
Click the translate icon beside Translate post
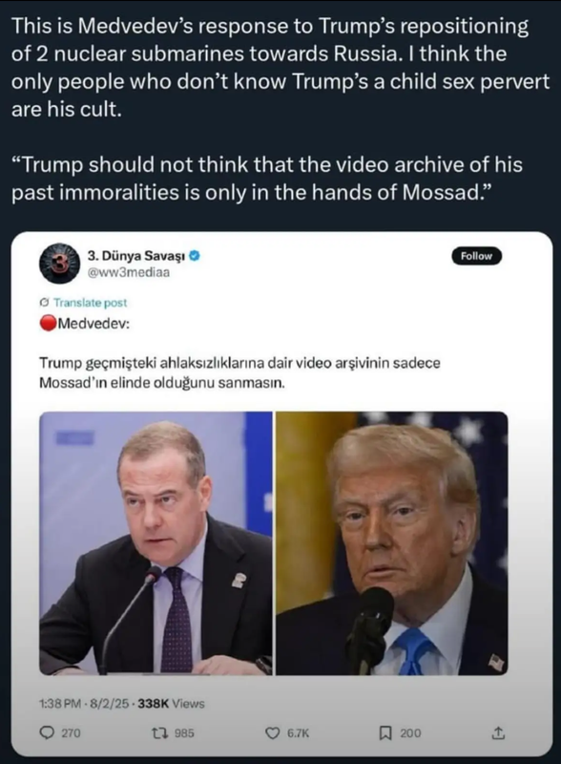coord(44,303)
